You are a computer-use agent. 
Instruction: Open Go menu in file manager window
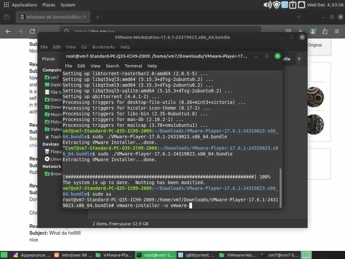84,47
